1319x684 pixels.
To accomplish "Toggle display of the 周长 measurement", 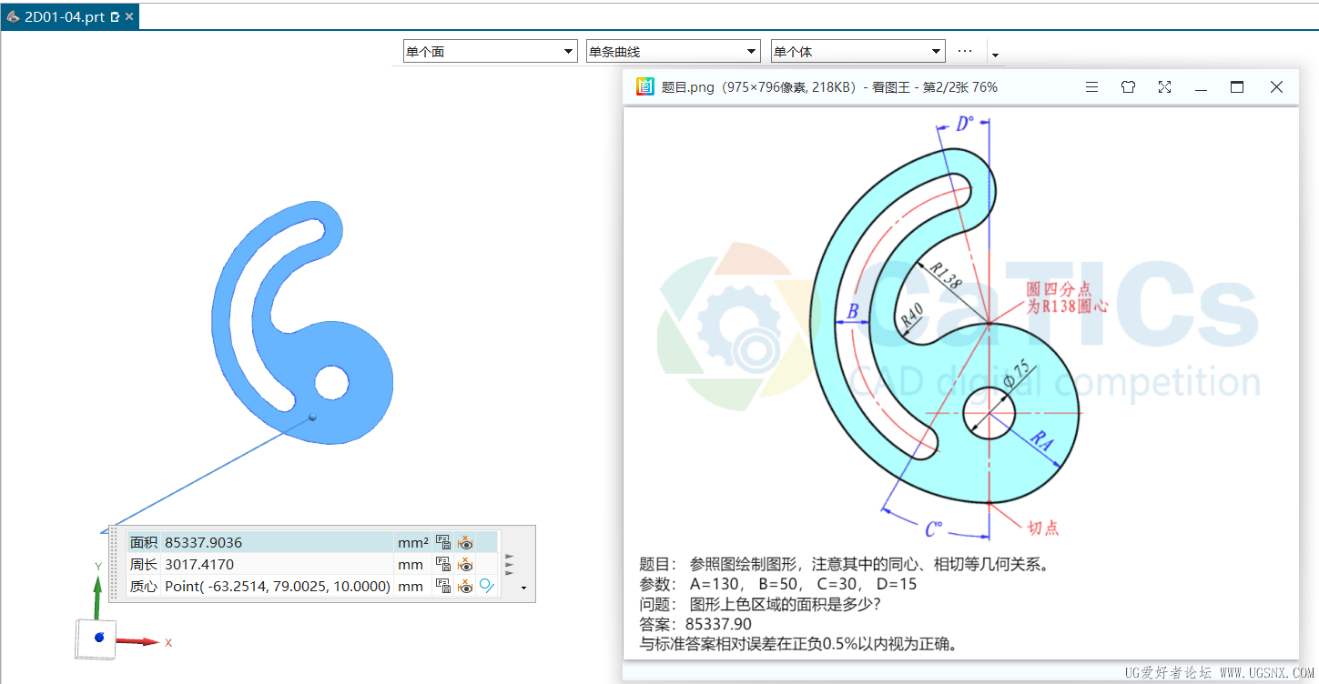I will click(465, 564).
